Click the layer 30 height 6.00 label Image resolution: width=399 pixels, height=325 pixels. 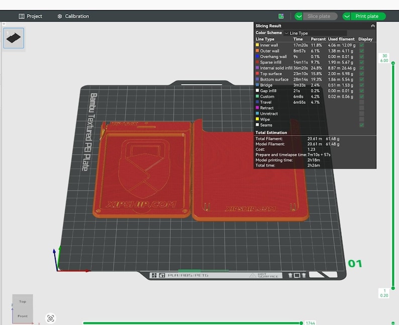pyautogui.click(x=384, y=58)
